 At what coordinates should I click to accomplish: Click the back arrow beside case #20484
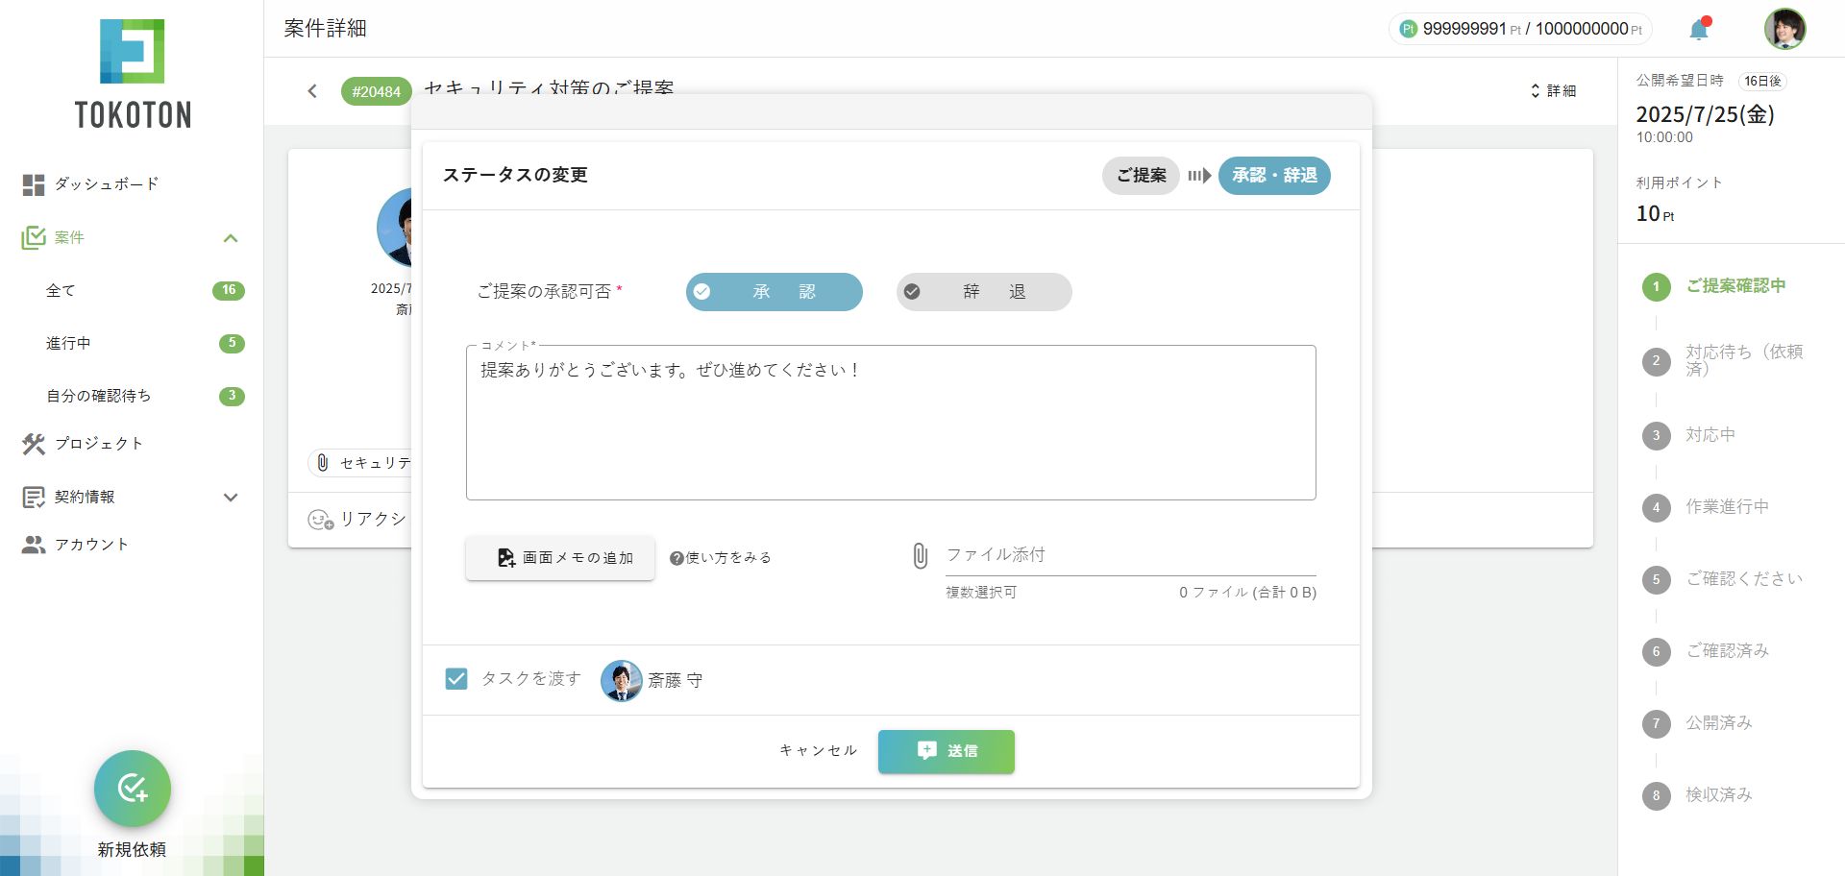(x=312, y=91)
